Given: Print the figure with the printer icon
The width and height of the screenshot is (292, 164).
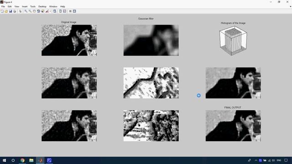Looking at the screenshot, I should pos(15,11).
